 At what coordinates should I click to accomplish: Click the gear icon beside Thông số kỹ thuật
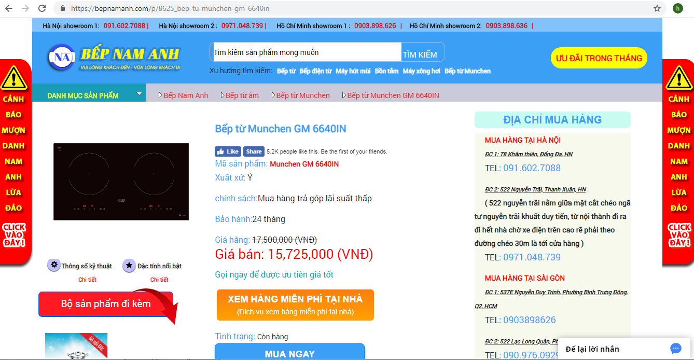[53, 265]
